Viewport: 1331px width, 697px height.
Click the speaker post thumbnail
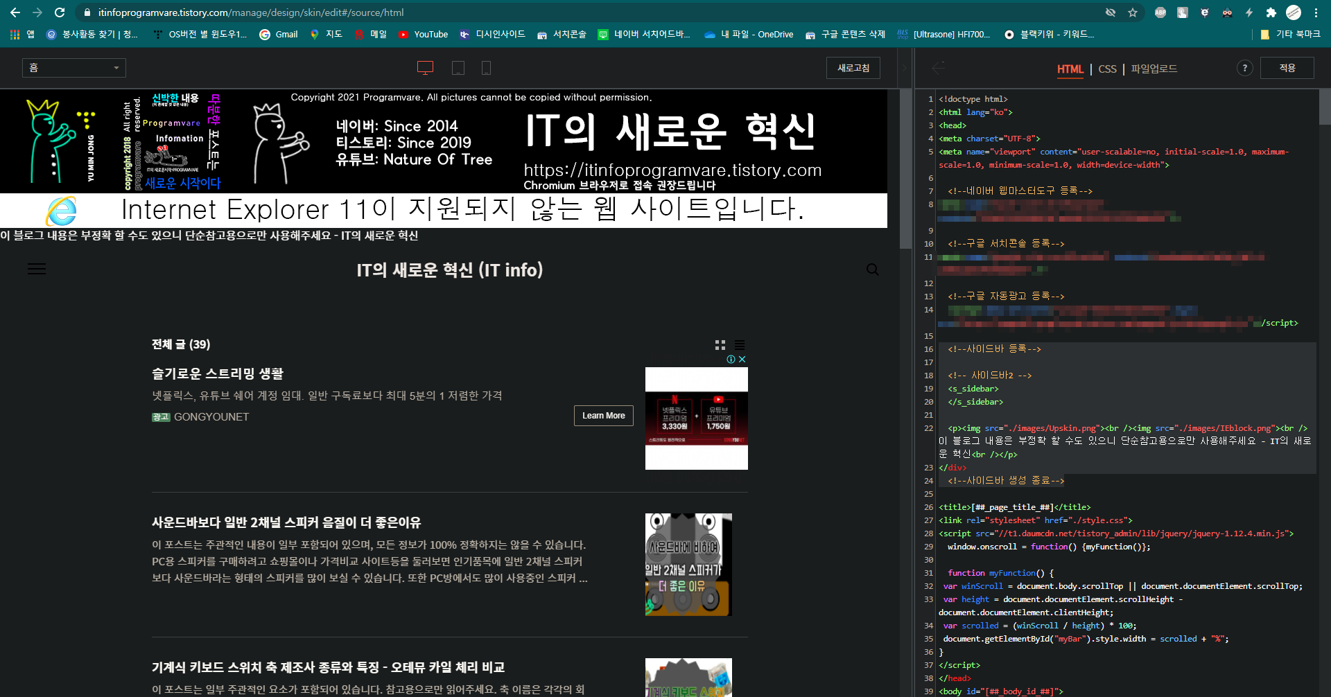[x=688, y=565]
